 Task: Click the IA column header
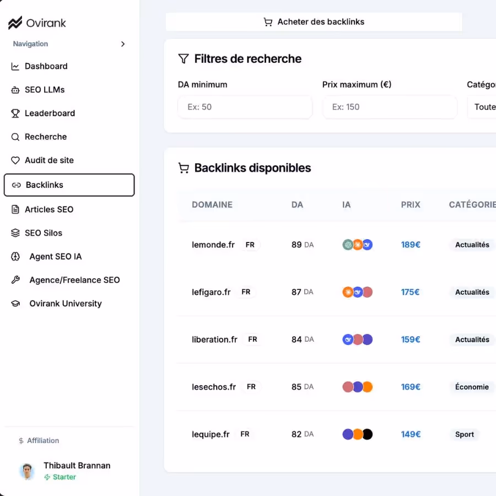[x=347, y=204]
